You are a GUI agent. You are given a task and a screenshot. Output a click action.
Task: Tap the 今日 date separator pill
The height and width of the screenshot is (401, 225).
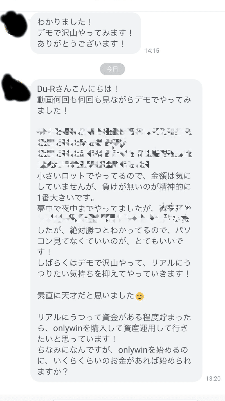[x=112, y=69]
